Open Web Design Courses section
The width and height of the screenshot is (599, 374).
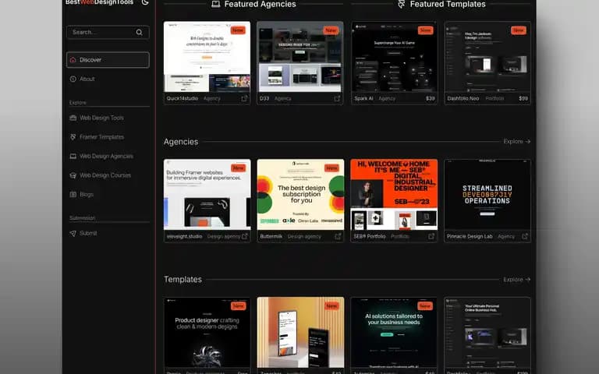pos(105,175)
